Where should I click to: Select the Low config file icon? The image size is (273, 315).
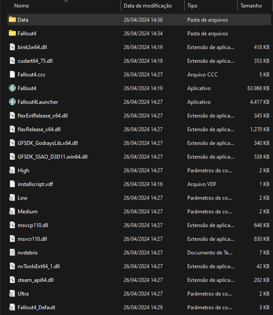coord(12,197)
